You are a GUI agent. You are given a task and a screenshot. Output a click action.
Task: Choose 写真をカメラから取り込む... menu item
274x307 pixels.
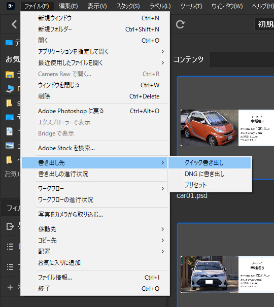[x=95, y=214]
